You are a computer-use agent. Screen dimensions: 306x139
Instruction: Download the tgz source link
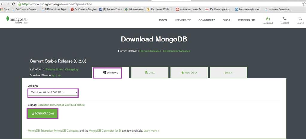[x=54, y=75]
